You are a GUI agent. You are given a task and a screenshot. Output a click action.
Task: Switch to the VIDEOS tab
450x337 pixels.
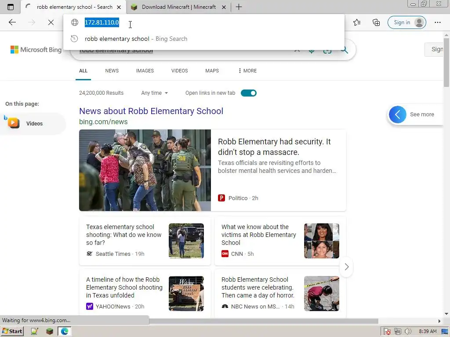(x=179, y=71)
